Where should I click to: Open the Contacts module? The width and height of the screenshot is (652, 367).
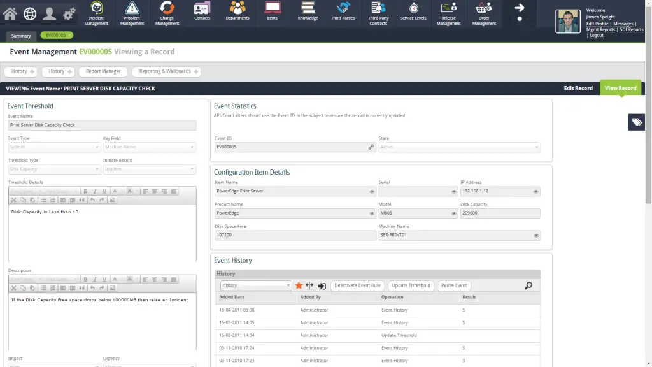click(x=202, y=11)
